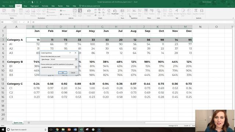The height and width of the screenshot is (132, 235).
Task: Open Word from the taskbar
Action: 75,129
